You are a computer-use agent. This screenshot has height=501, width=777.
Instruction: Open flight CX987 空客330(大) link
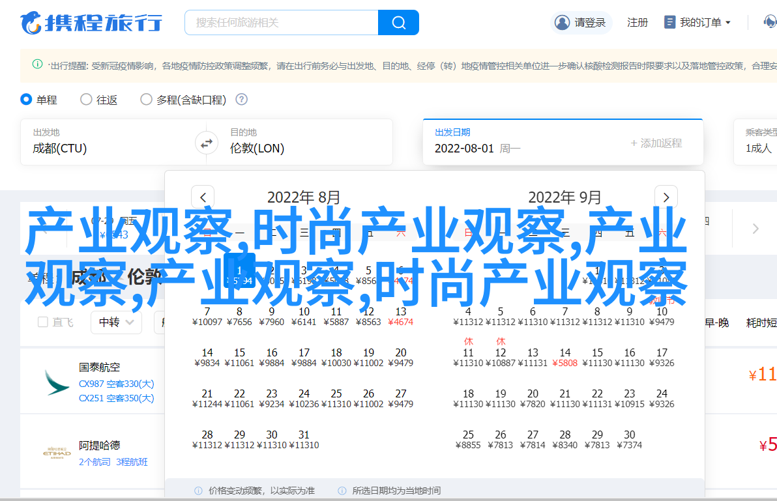click(x=117, y=384)
